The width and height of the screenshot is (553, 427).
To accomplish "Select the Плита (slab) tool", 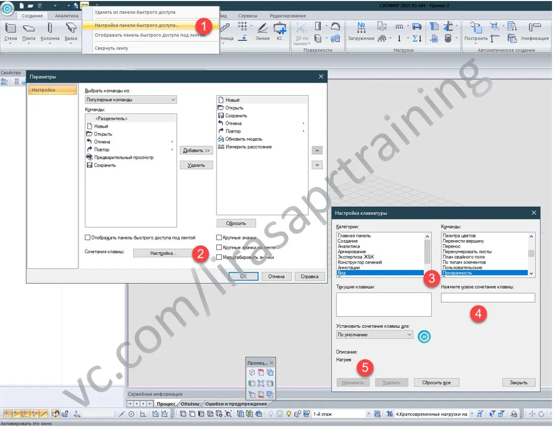I will (28, 32).
